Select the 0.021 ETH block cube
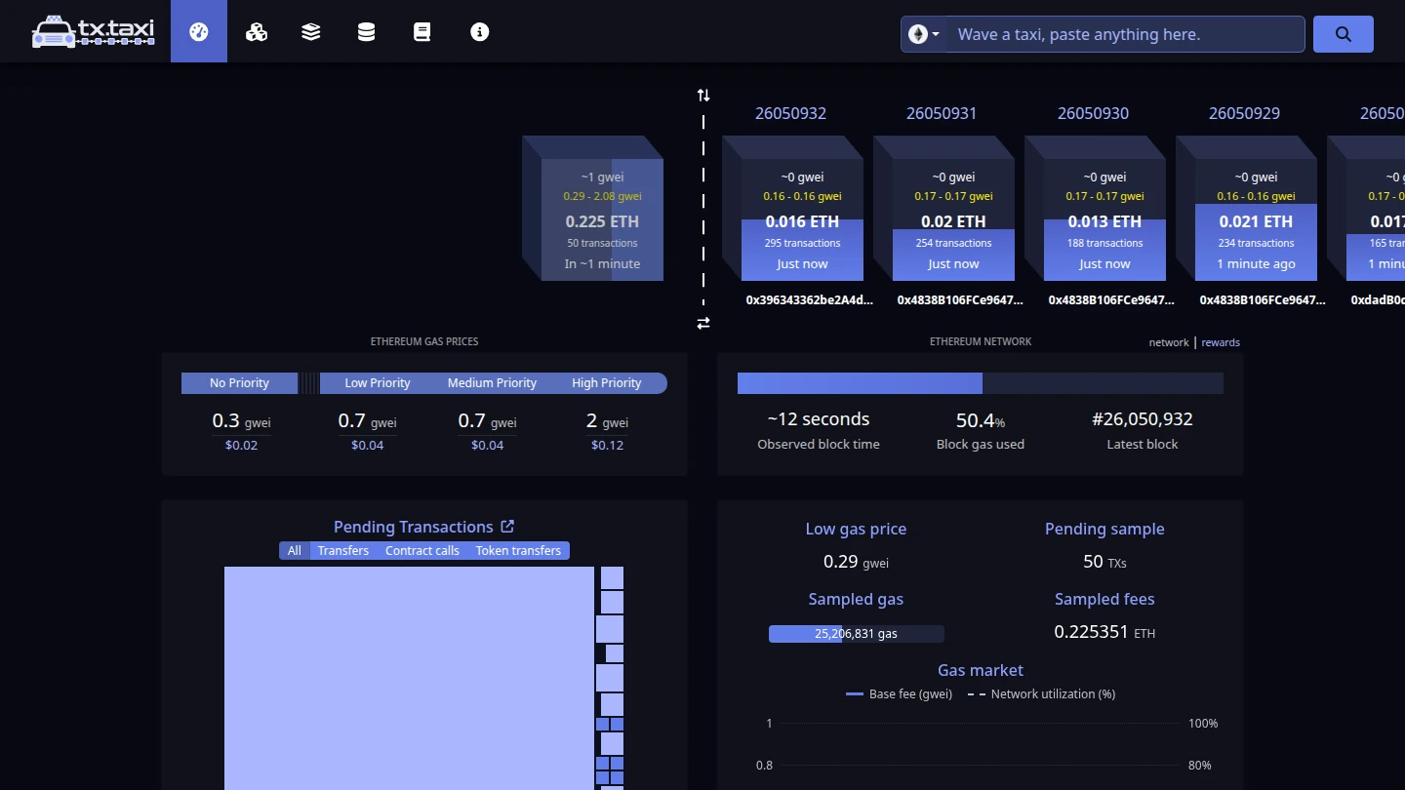Viewport: 1405px width, 790px height. [x=1246, y=209]
